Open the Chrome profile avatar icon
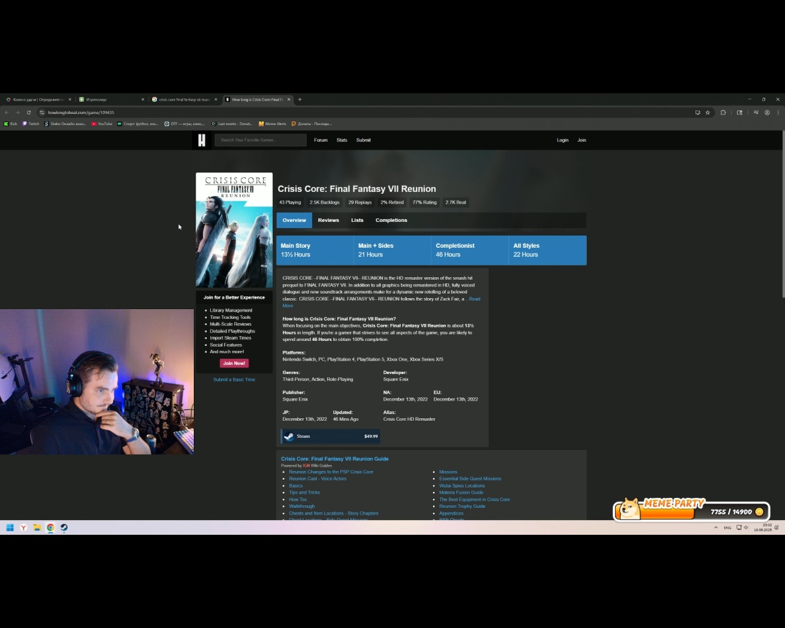 point(767,112)
